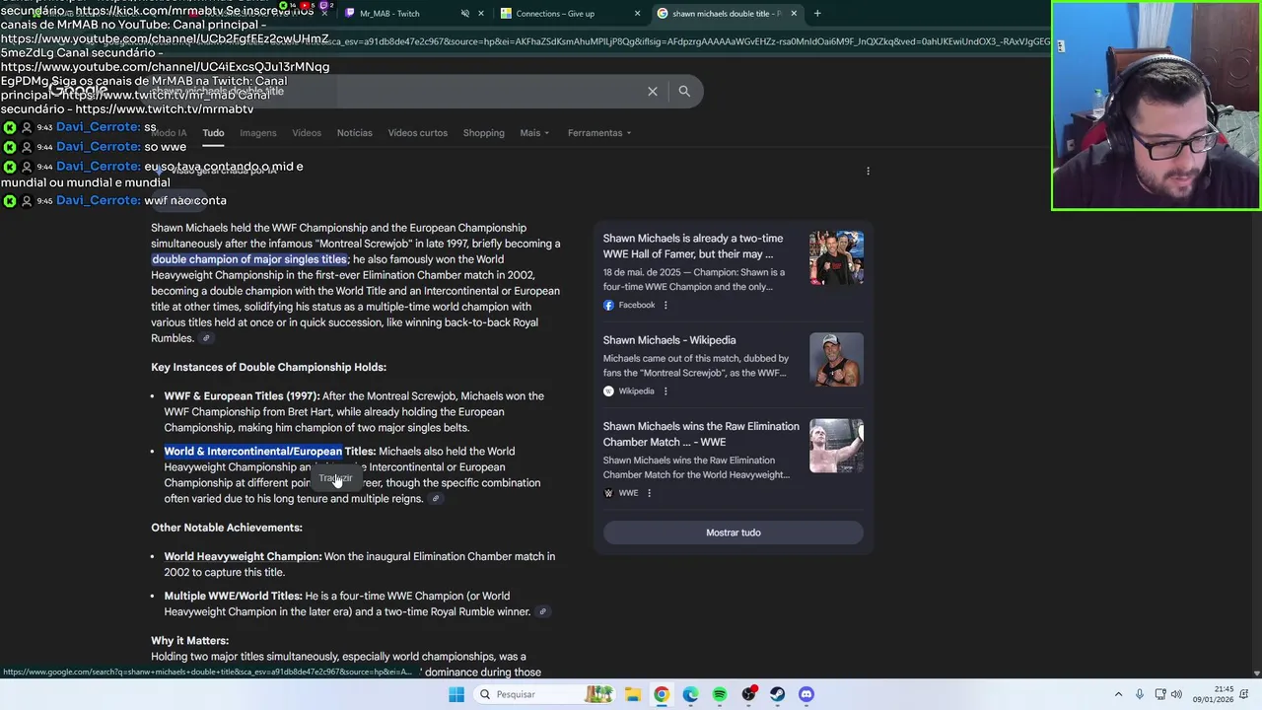Click Multiple WWE/World Titles bullet heading
The image size is (1262, 710).
coord(233,597)
